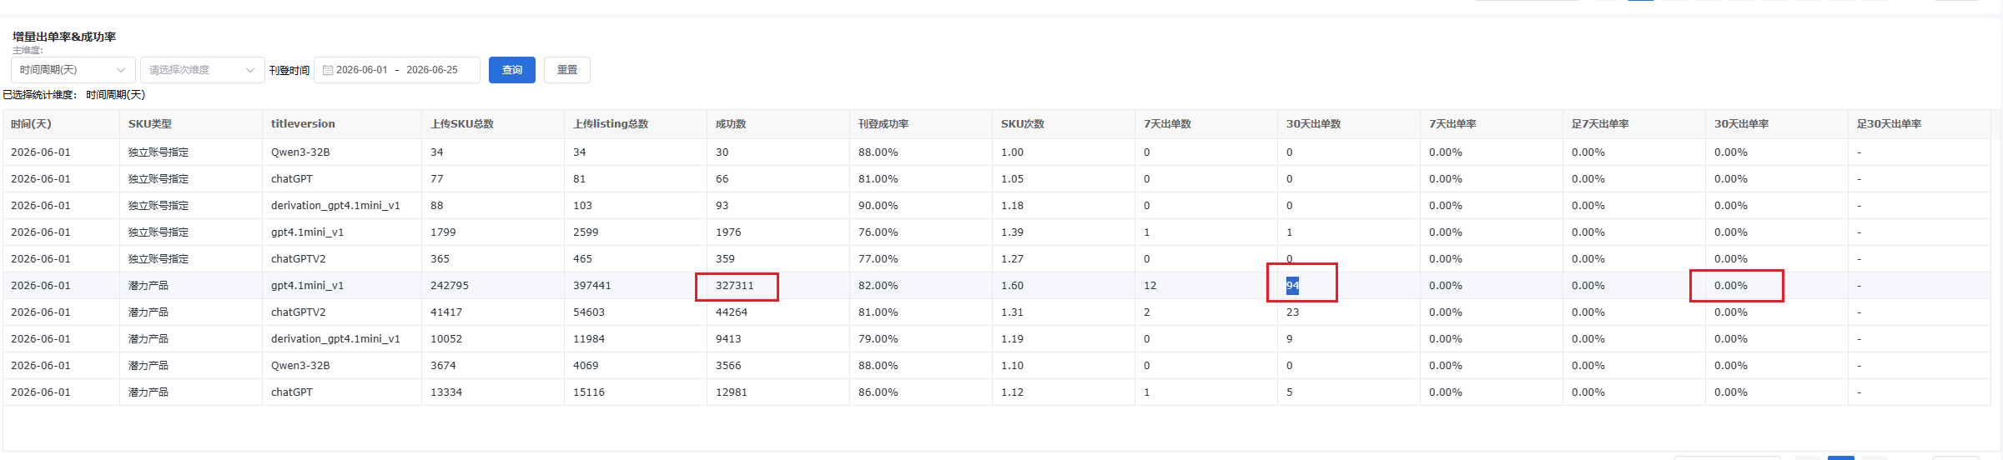Click the SKU total value 13334
This screenshot has width=2003, height=460.
click(x=446, y=392)
